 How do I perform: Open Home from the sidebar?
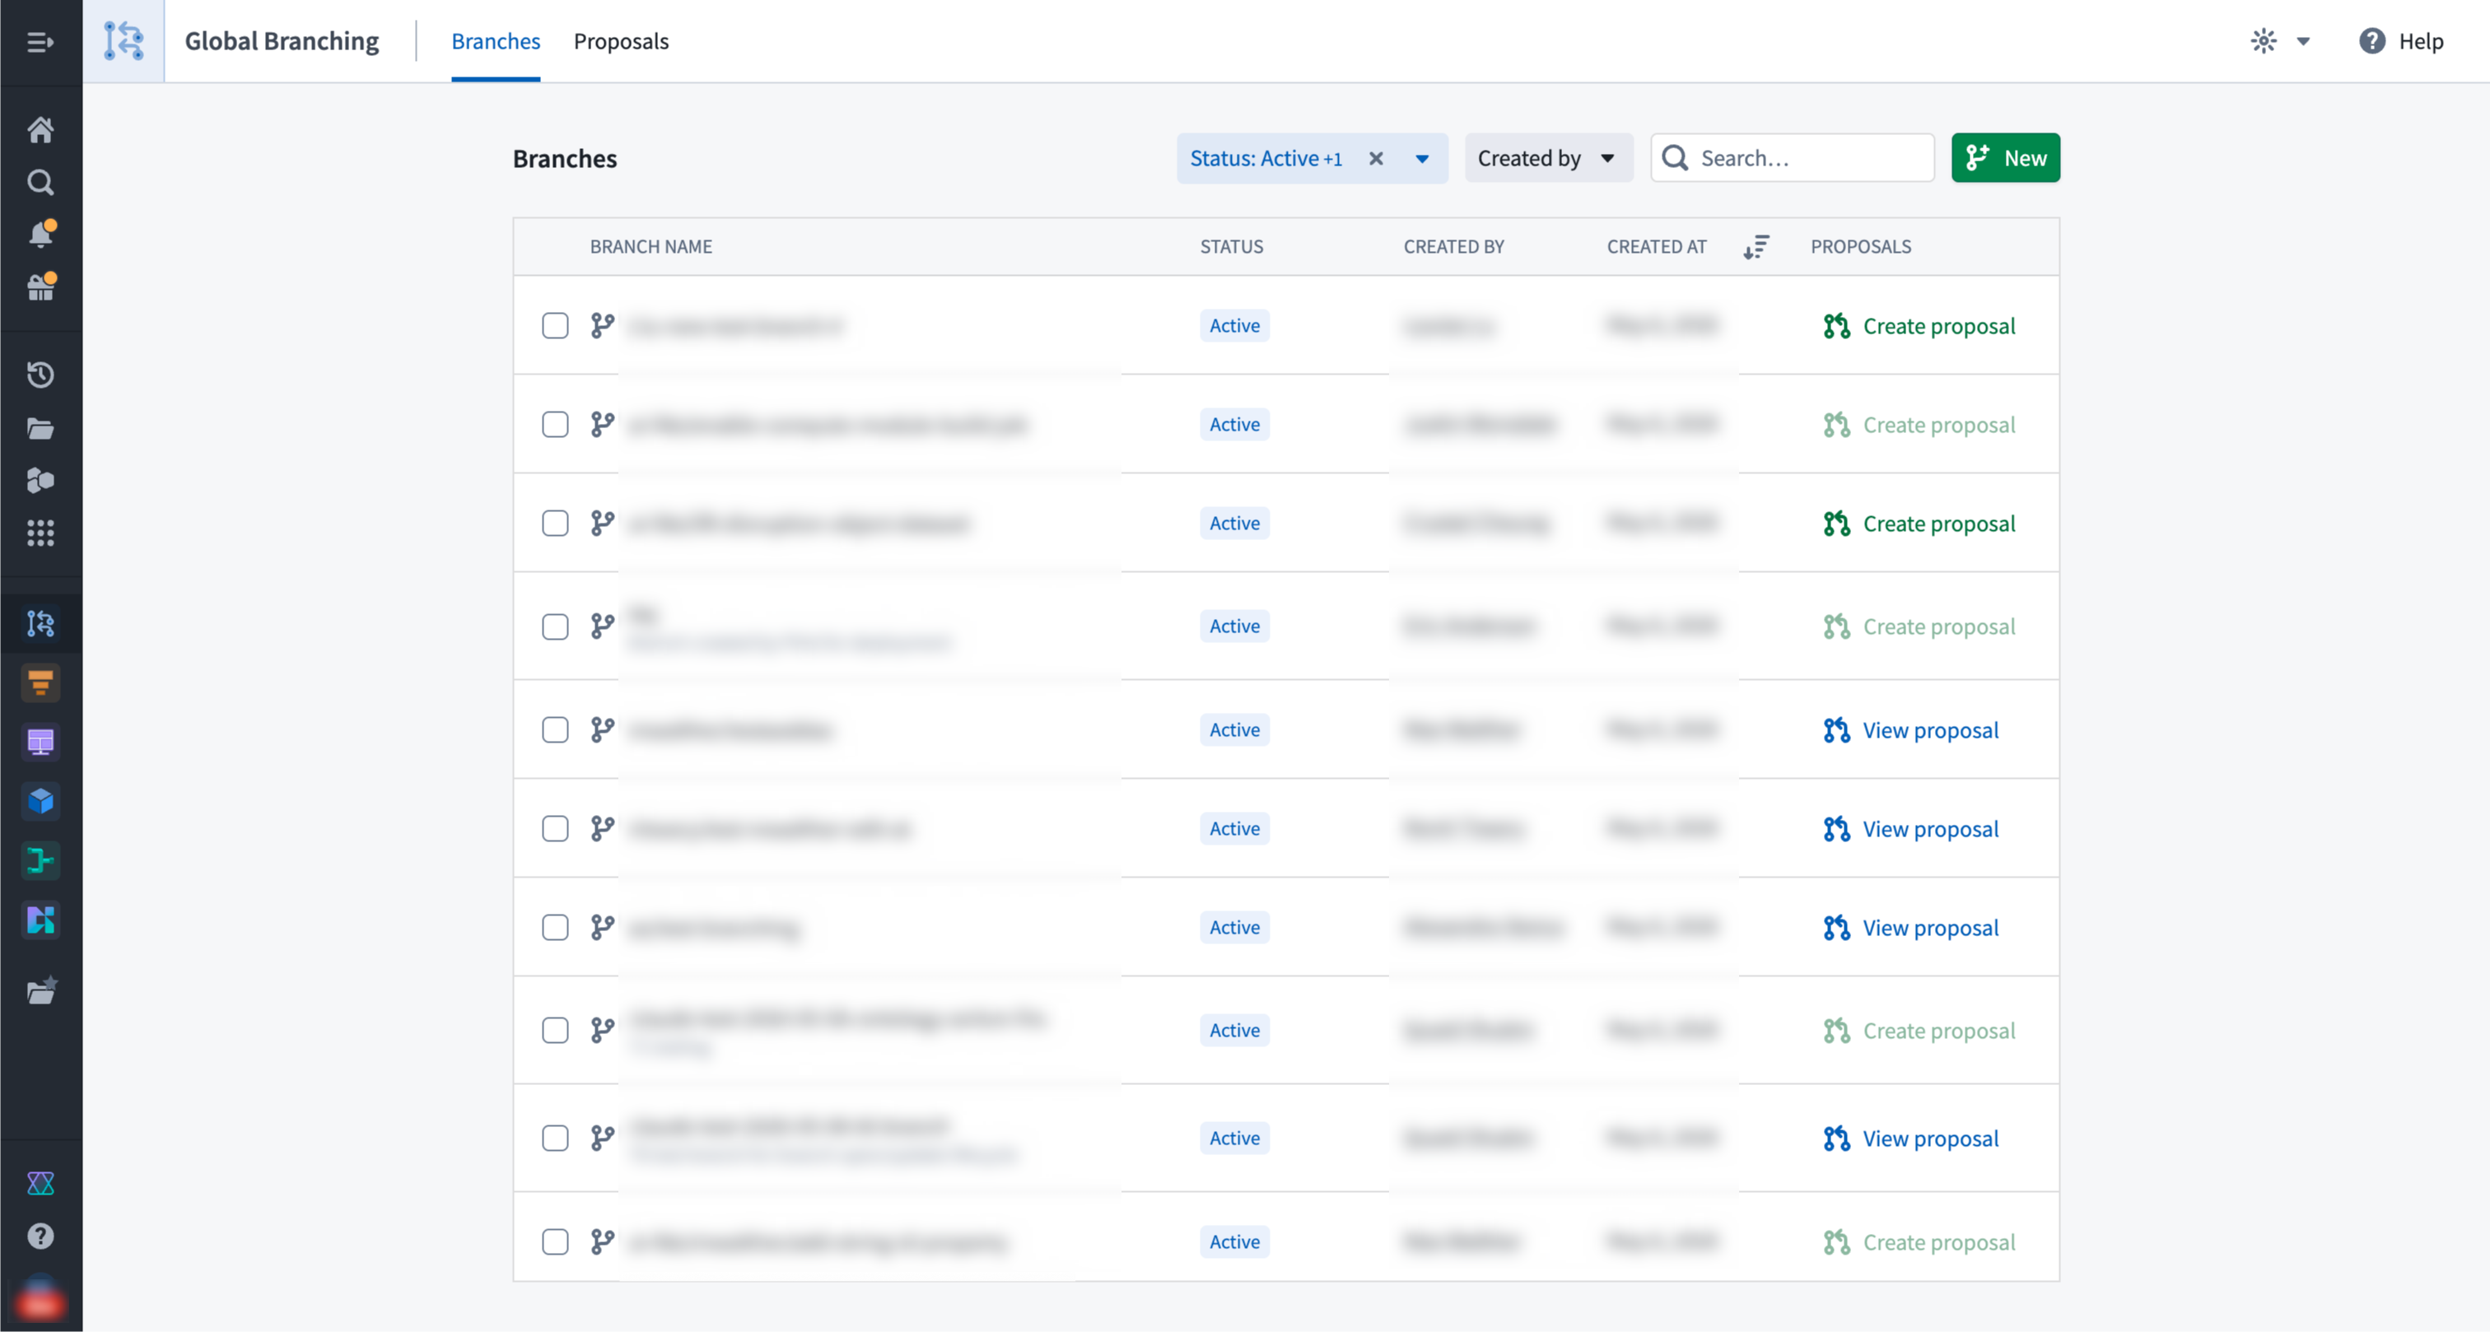coord(40,129)
